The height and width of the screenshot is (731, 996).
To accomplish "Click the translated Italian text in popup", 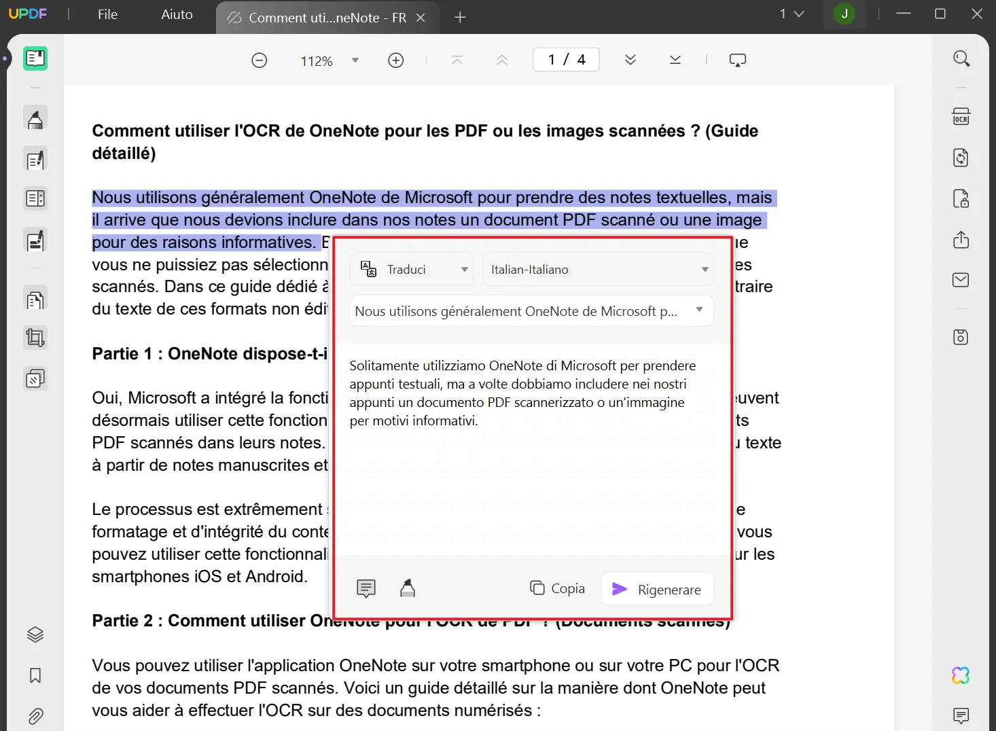I will (x=522, y=393).
